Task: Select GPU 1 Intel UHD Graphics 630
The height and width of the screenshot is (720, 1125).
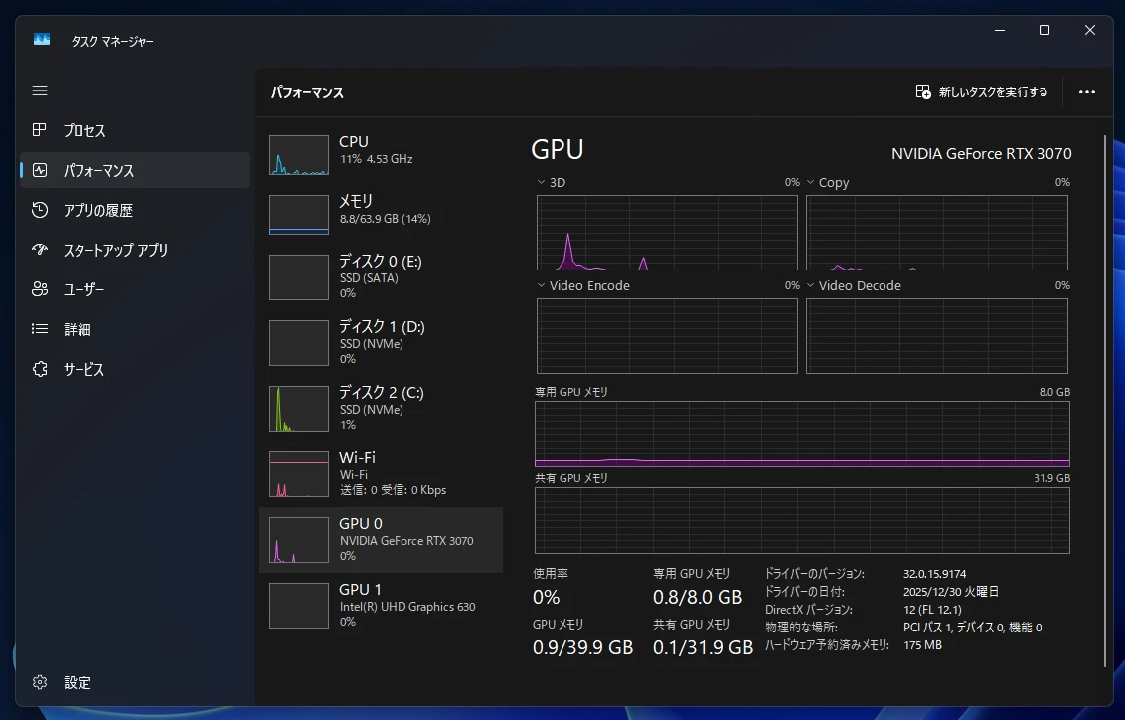Action: (x=381, y=604)
